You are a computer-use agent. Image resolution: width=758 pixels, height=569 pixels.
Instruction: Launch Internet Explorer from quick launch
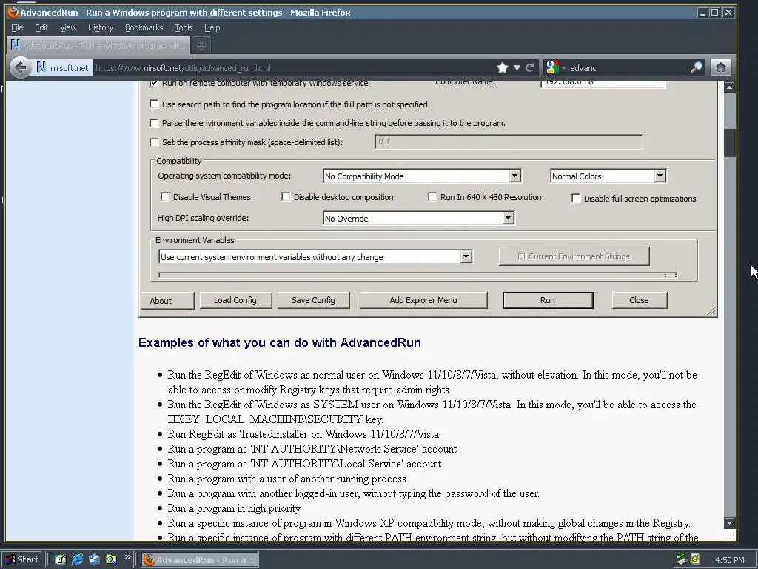click(77, 559)
